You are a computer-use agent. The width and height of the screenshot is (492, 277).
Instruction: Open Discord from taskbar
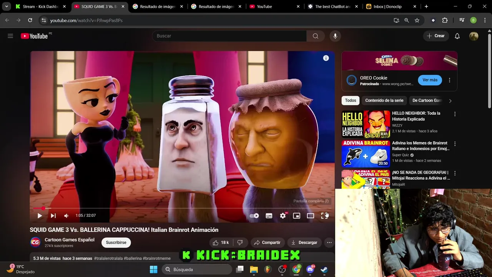(310, 269)
